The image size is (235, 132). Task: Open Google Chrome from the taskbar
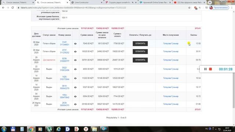click(x=31, y=129)
